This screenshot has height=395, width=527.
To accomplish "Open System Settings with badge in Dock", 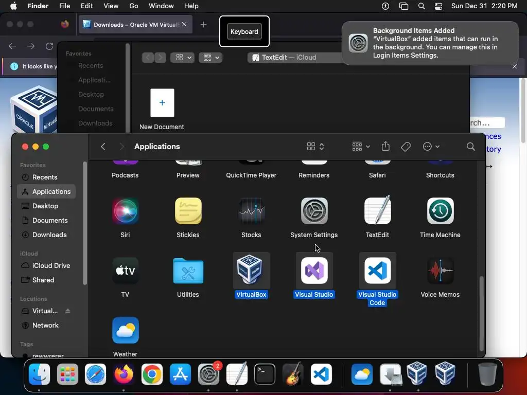I will click(x=208, y=374).
